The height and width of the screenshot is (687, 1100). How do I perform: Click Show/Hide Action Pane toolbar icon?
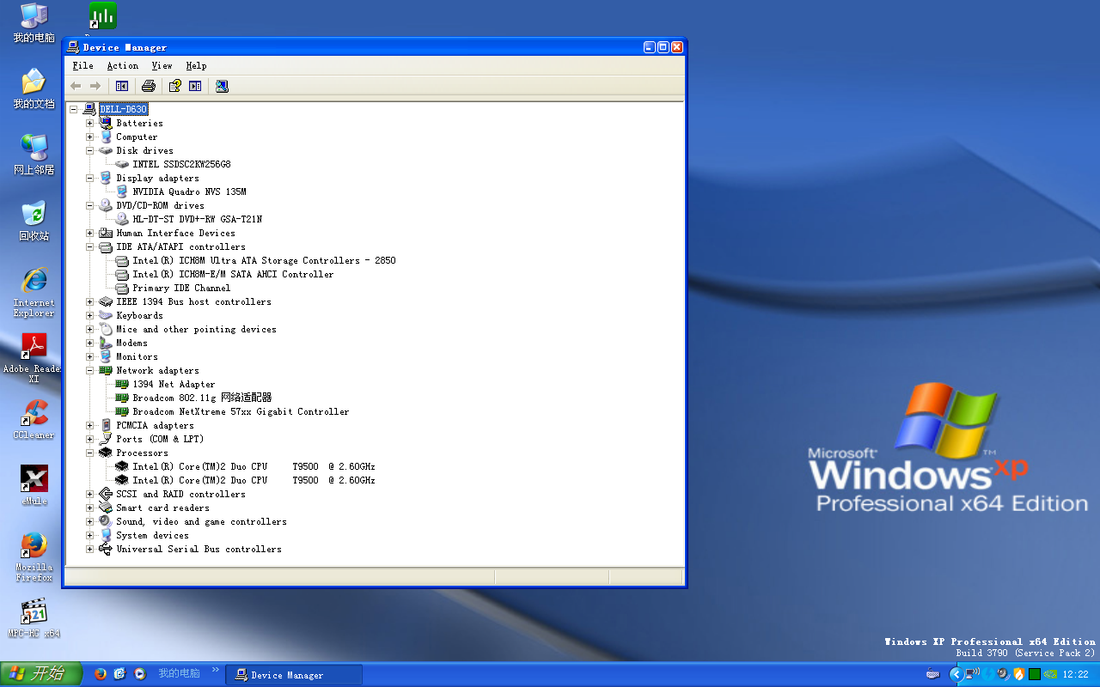click(x=196, y=86)
